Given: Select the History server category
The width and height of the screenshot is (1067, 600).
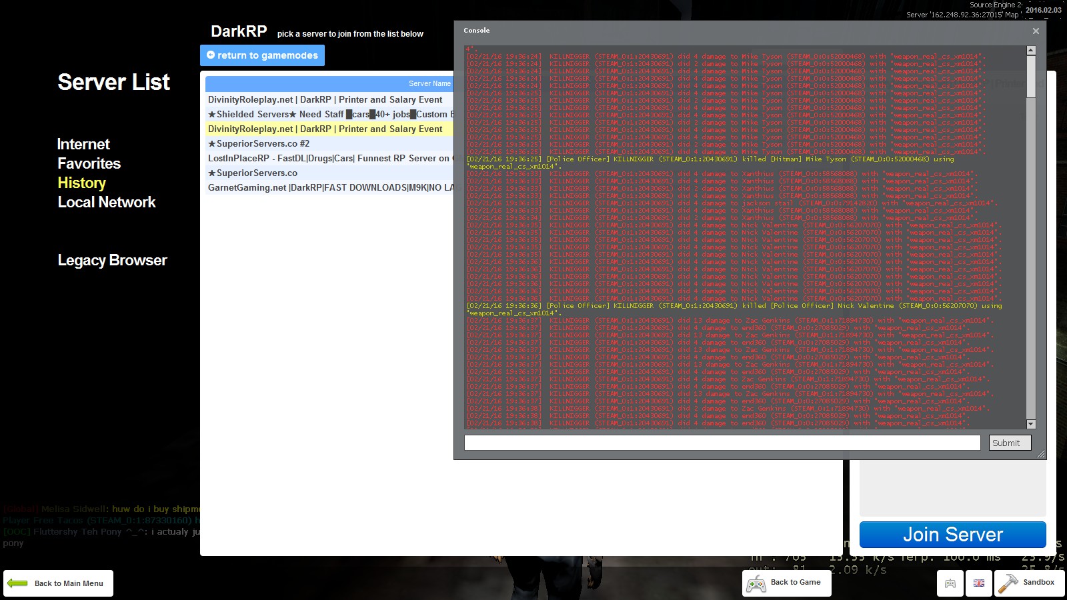Looking at the screenshot, I should pyautogui.click(x=81, y=183).
